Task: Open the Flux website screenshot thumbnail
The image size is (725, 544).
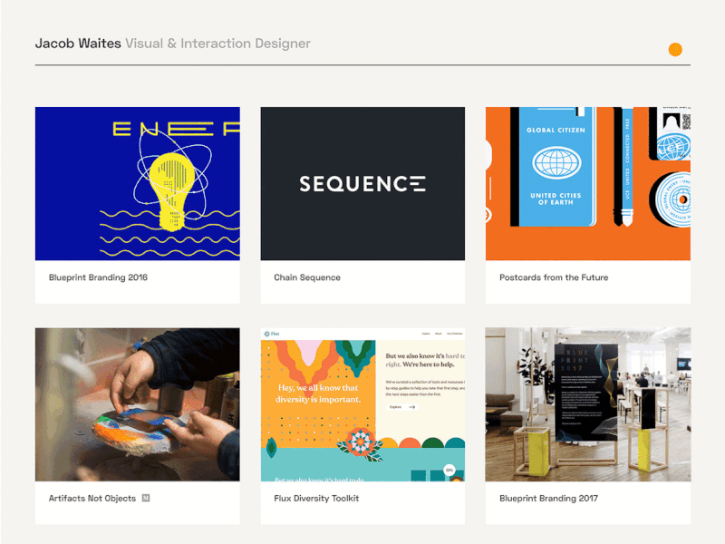Action: coord(362,404)
